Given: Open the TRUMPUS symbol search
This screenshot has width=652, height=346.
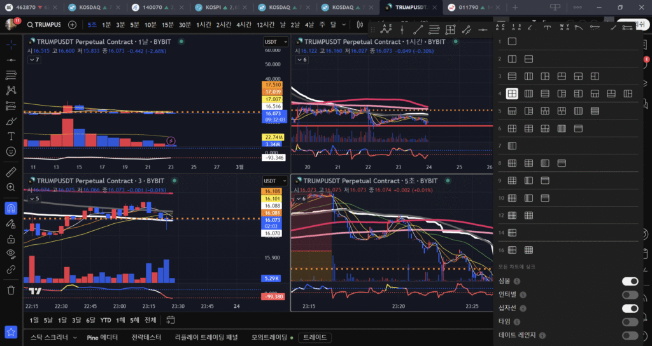Looking at the screenshot, I should [44, 25].
